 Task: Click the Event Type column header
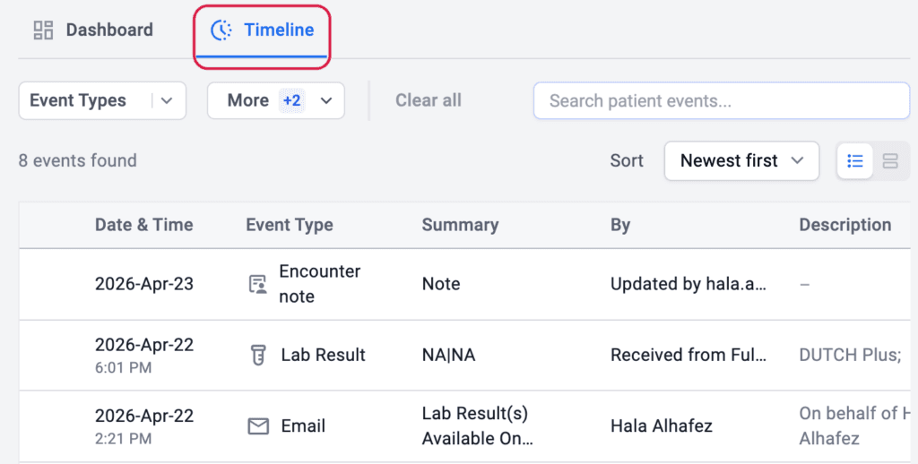coord(290,225)
